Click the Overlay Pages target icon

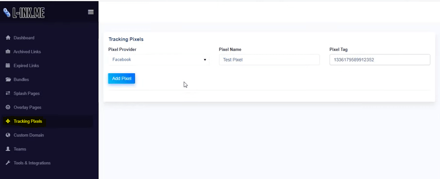8,107
